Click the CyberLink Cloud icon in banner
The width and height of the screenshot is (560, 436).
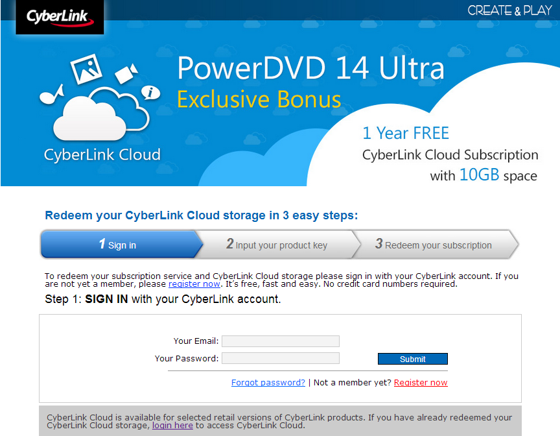coord(101,114)
